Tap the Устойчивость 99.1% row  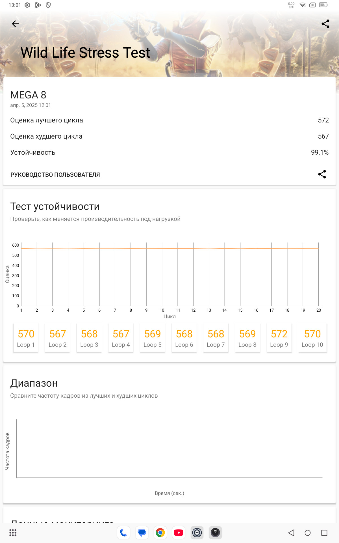[169, 152]
